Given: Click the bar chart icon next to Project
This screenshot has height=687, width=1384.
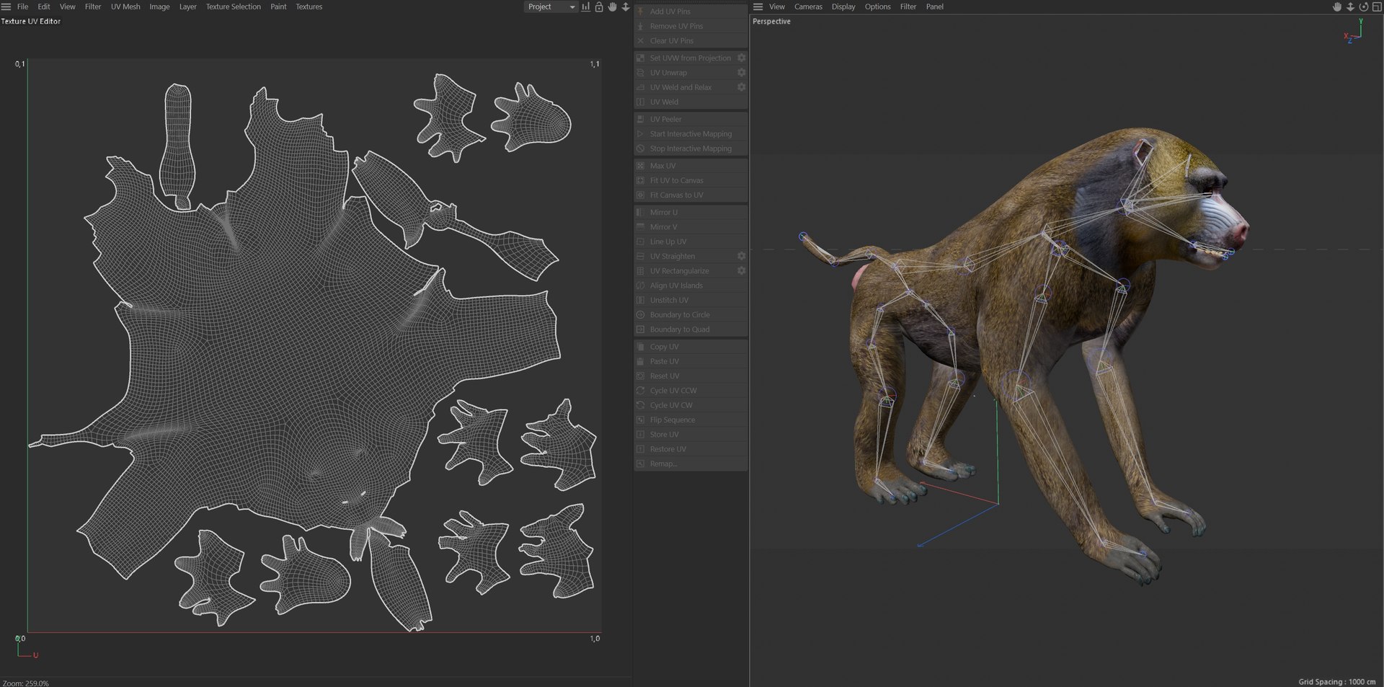Looking at the screenshot, I should coord(585,6).
